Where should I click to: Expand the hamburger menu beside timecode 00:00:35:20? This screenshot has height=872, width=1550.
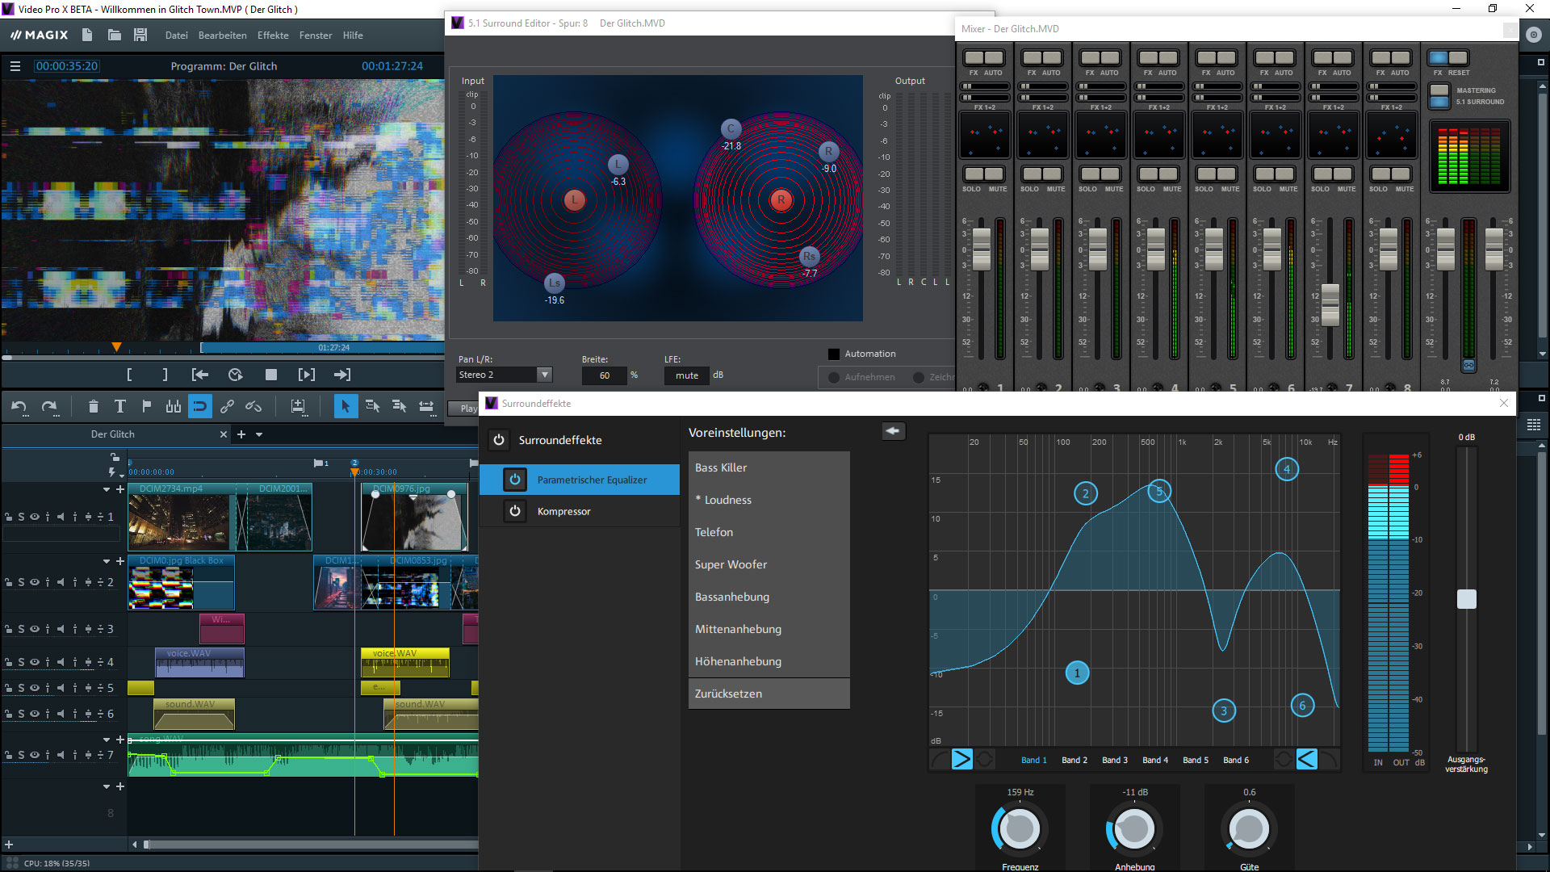click(x=15, y=66)
